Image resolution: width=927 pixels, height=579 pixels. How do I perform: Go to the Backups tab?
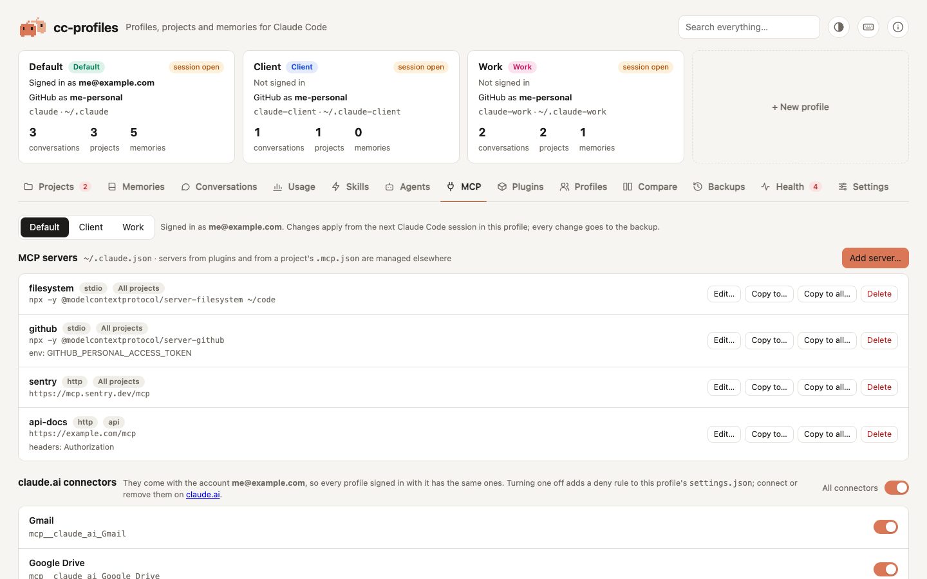click(x=719, y=187)
